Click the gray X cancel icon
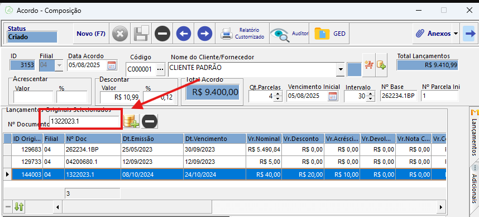 tap(120, 33)
